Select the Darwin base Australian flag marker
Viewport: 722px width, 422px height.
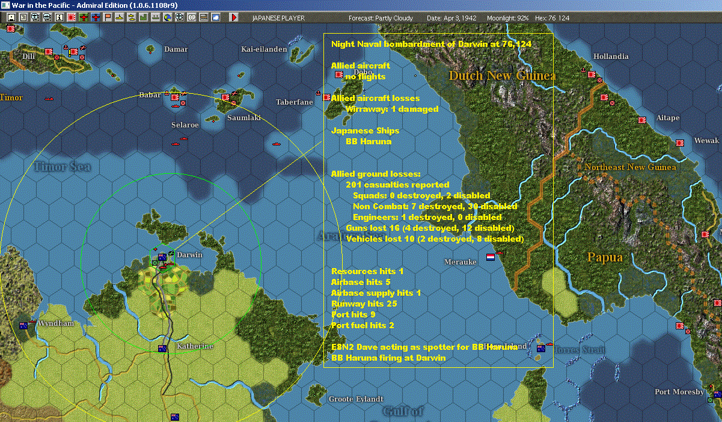[x=162, y=257]
